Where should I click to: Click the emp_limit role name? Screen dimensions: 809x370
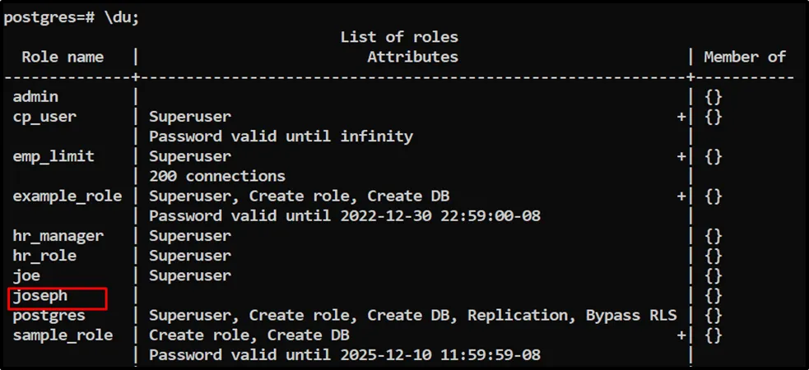[x=53, y=156]
